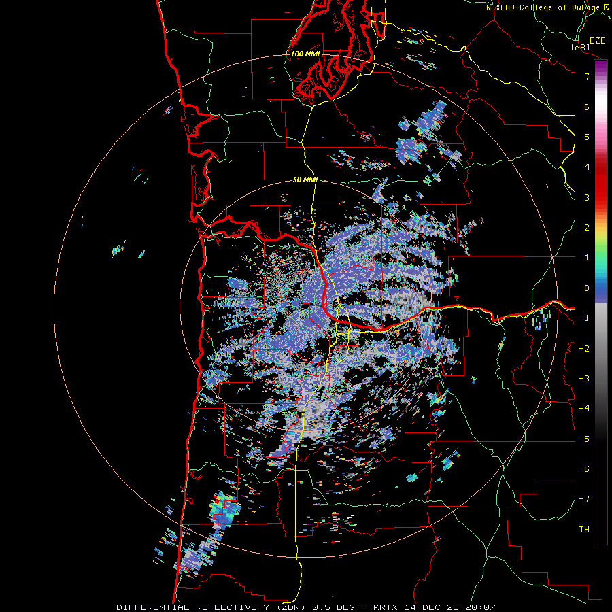
Task: Click the 1 dB scale label
Action: pyautogui.click(x=587, y=258)
